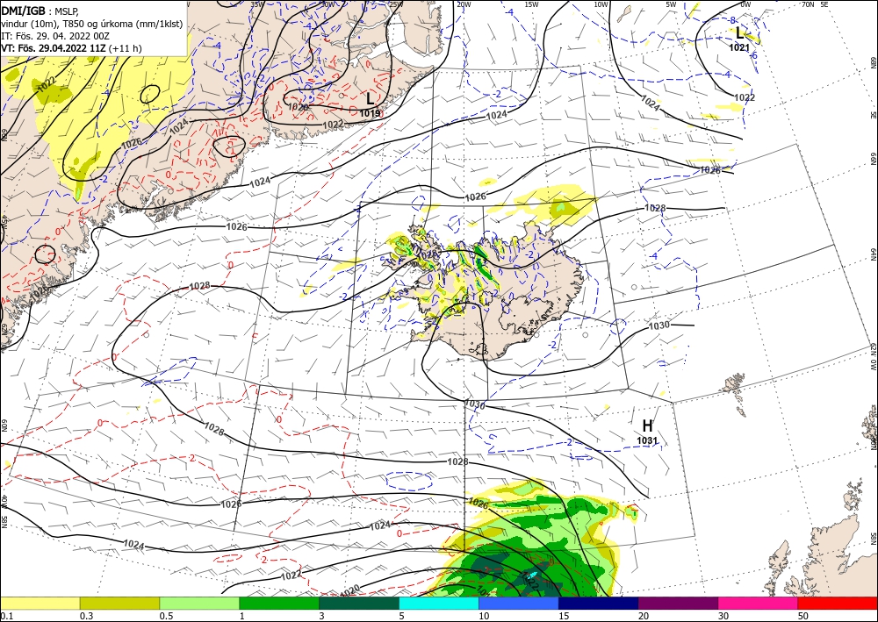Click the 'IT: Fös. 29. 04. 2022 00Z' line
Viewport: 878px width, 622px height.
54,36
